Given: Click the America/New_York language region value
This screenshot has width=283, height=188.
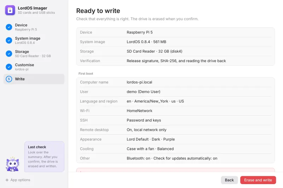Looking at the screenshot, I should [x=155, y=101].
